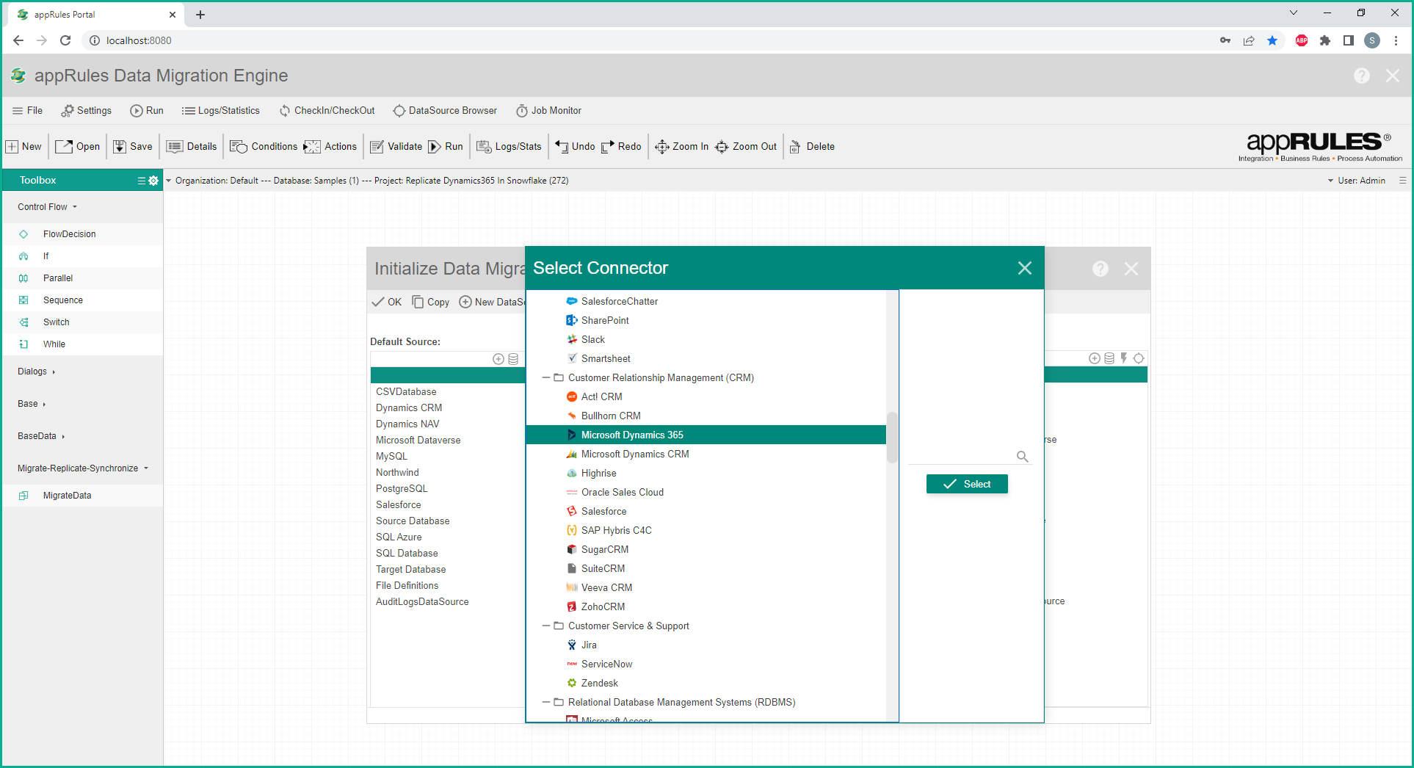Open Actions in the toolbar
This screenshot has width=1414, height=768.
click(330, 147)
